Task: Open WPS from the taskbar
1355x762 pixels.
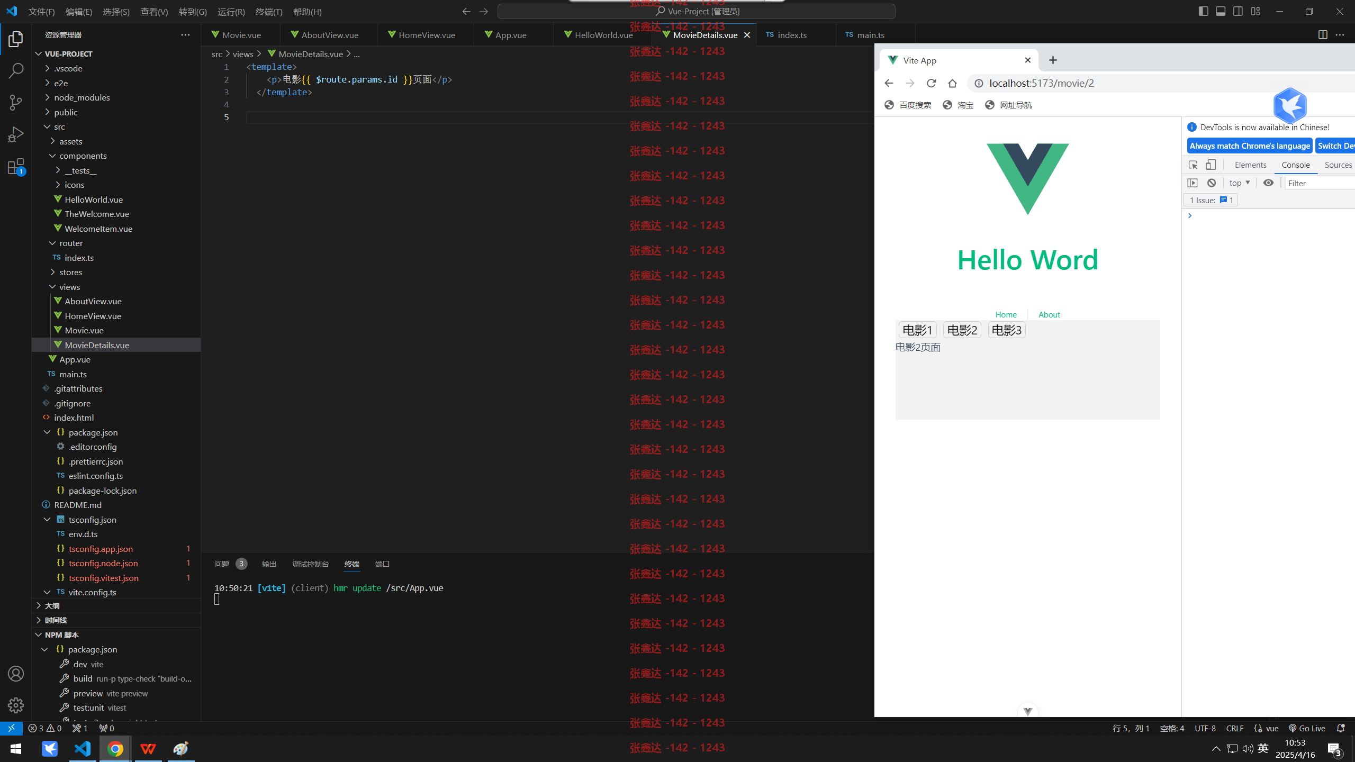Action: tap(148, 749)
